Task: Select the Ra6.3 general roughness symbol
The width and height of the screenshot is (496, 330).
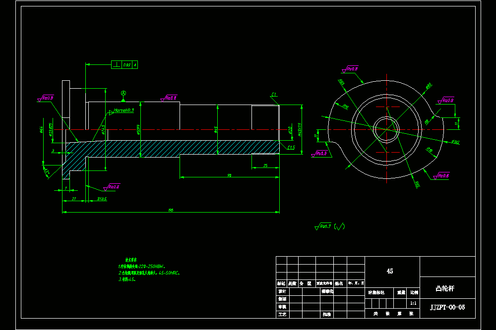Action: (323, 226)
